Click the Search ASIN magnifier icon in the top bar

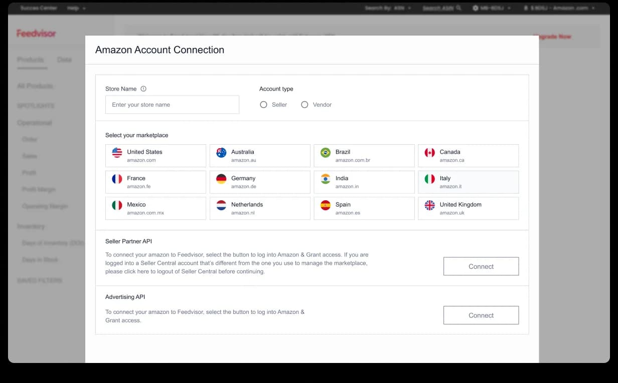(458, 8)
